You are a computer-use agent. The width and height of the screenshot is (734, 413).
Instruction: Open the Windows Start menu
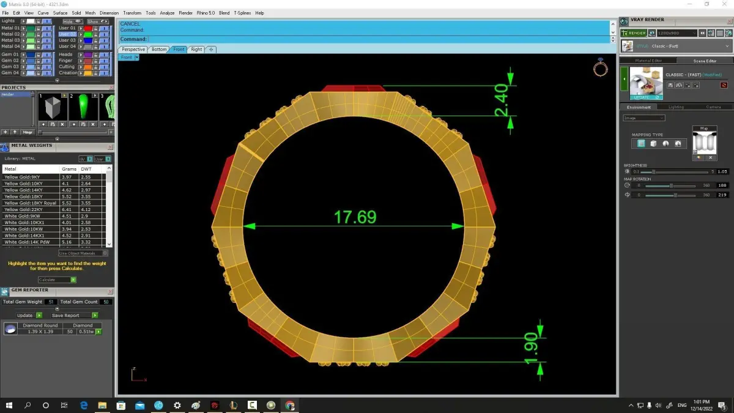9,405
